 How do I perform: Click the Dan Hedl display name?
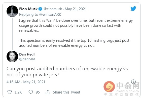[27, 54]
